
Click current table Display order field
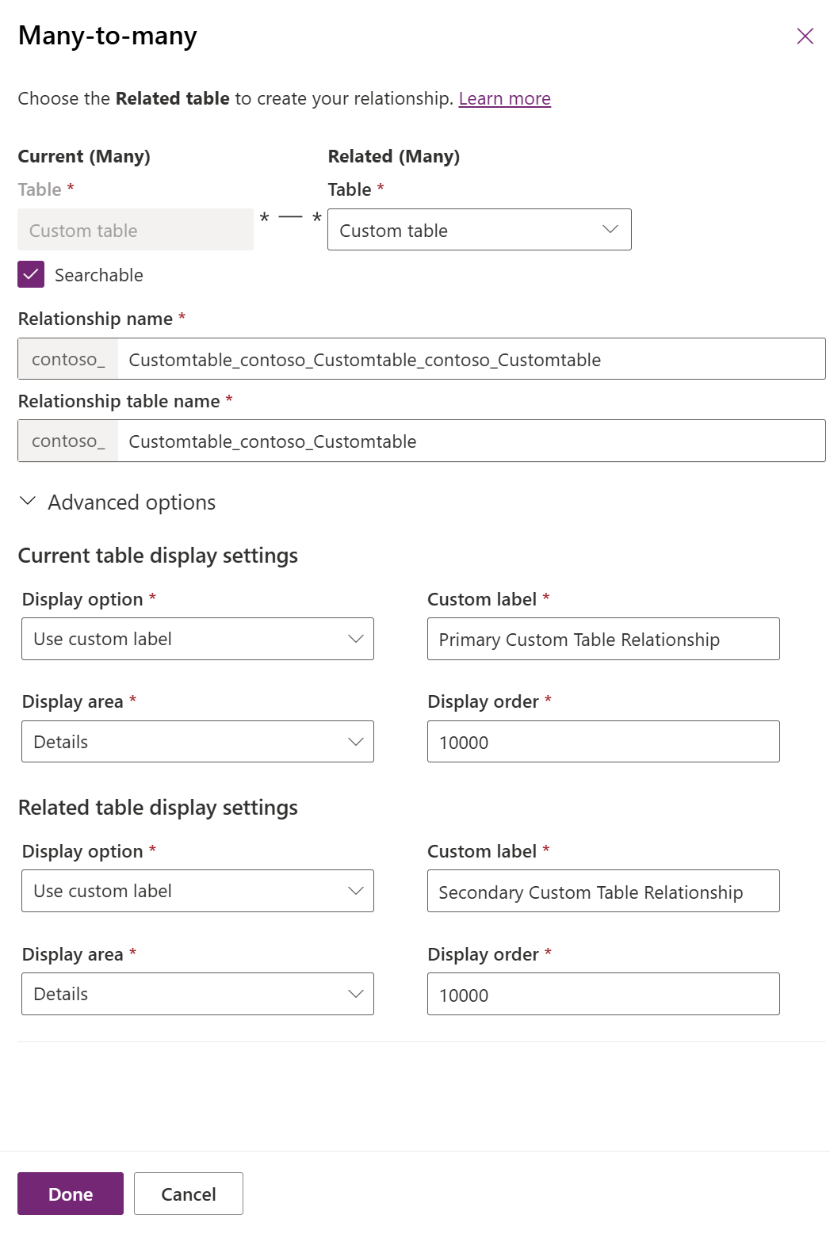pos(603,742)
